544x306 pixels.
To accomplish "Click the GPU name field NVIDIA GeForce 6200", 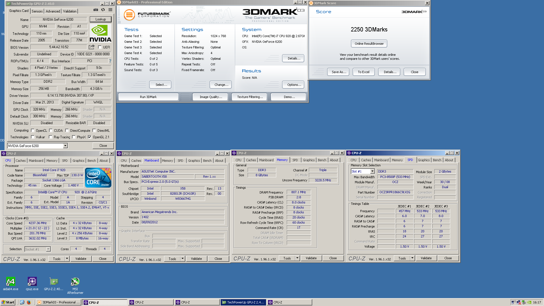I will [x=59, y=20].
